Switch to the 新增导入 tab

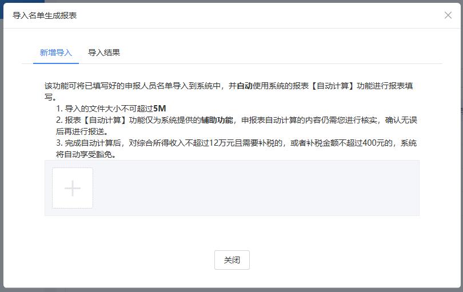[56, 53]
